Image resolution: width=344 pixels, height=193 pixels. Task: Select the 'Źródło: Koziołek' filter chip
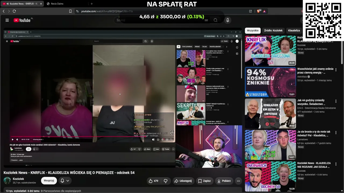click(273, 31)
